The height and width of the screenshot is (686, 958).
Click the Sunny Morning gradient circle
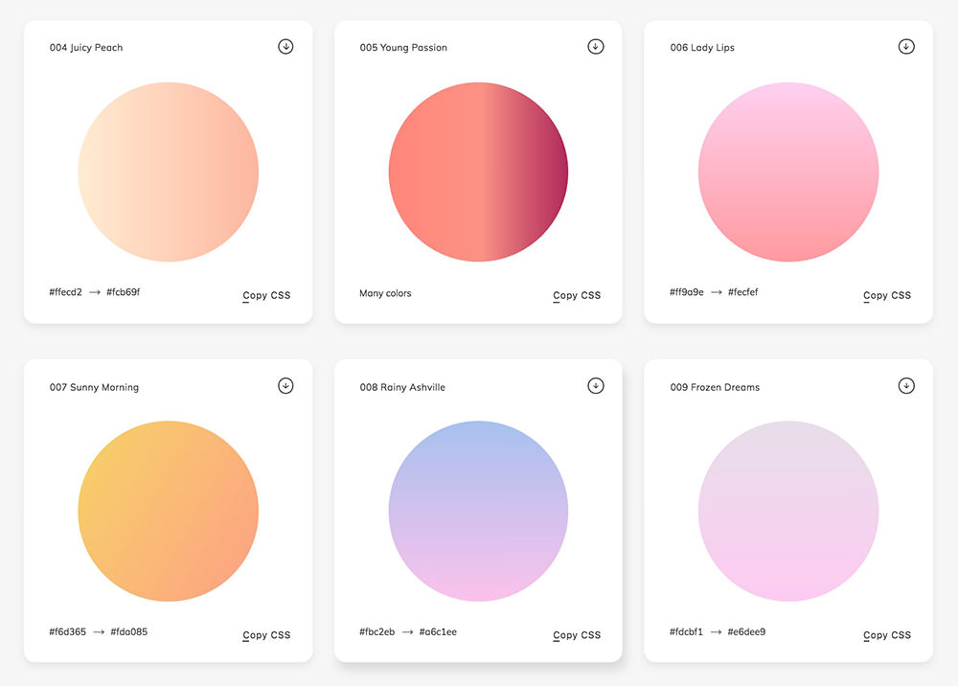tap(168, 512)
